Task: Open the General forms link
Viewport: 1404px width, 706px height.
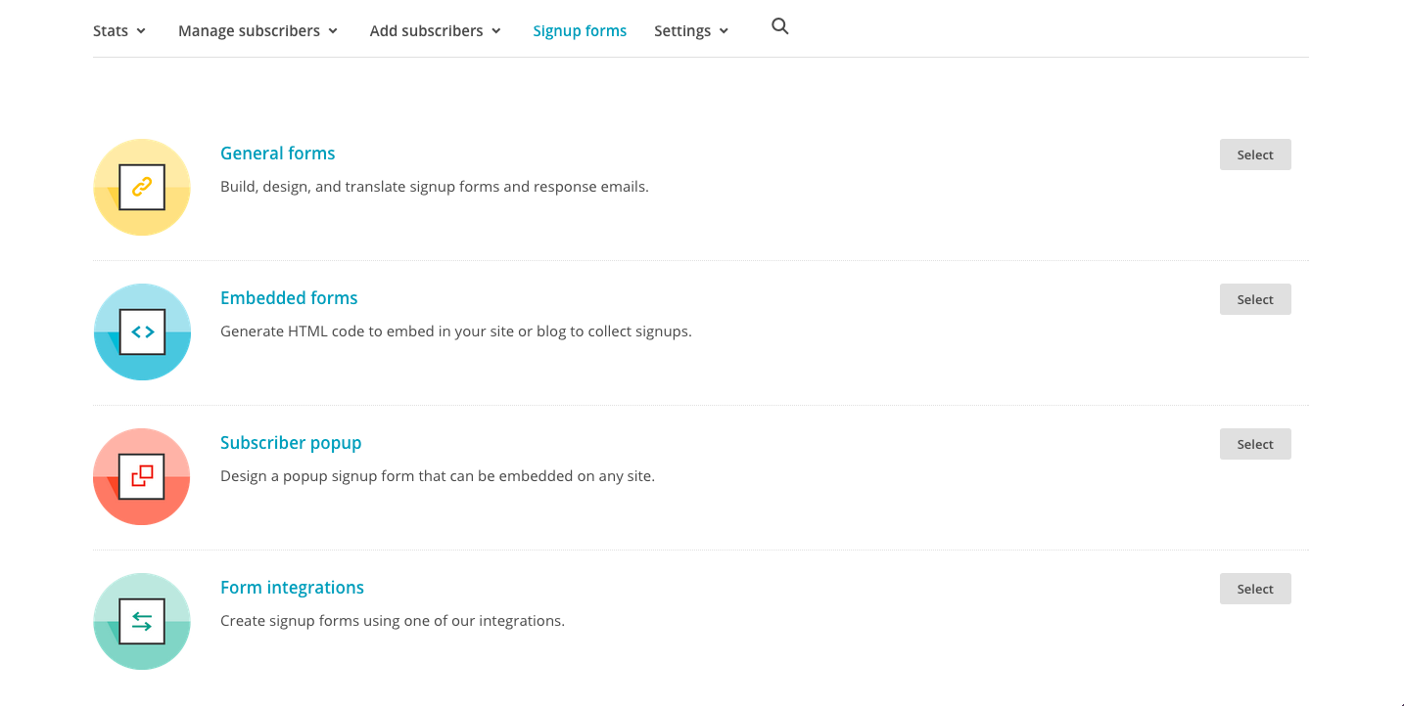Action: pyautogui.click(x=277, y=153)
